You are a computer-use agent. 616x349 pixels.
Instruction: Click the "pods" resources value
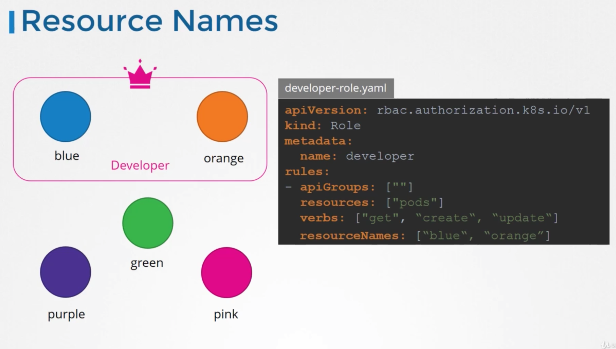pyautogui.click(x=415, y=202)
